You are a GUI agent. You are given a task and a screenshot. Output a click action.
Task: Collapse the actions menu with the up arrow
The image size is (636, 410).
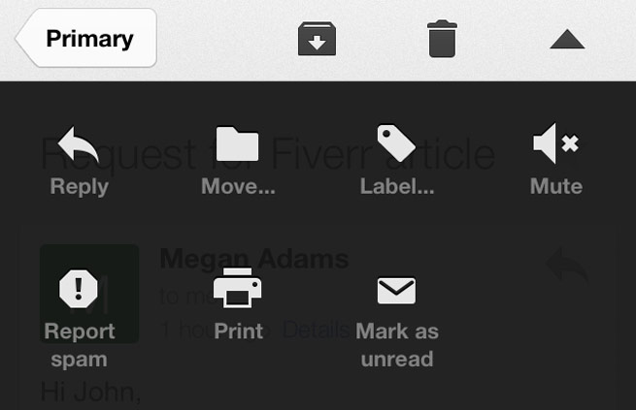tap(567, 40)
